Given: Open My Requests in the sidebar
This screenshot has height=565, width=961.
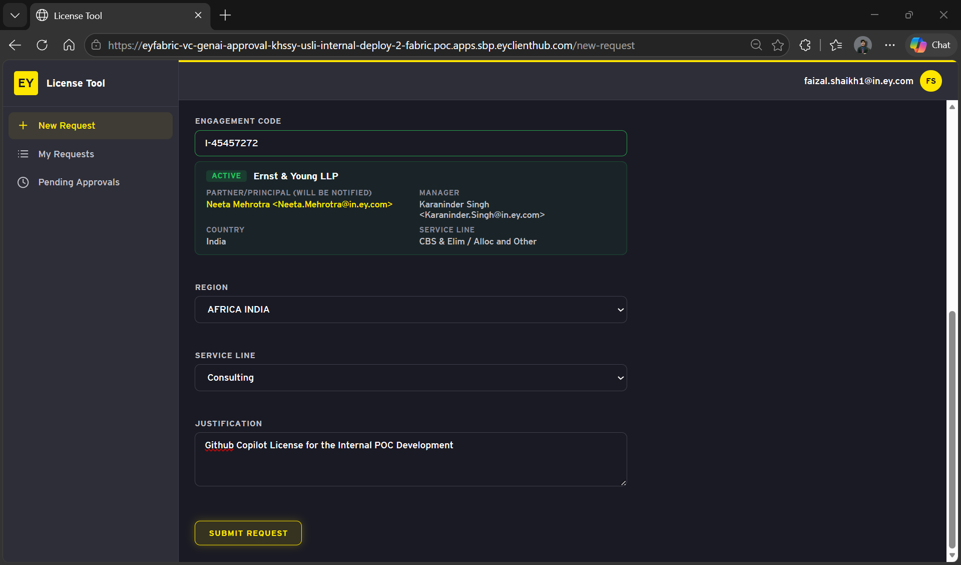Looking at the screenshot, I should 91,154.
